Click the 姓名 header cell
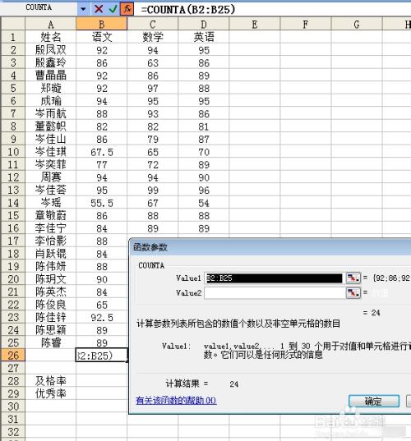The width and height of the screenshot is (411, 441). [51, 37]
